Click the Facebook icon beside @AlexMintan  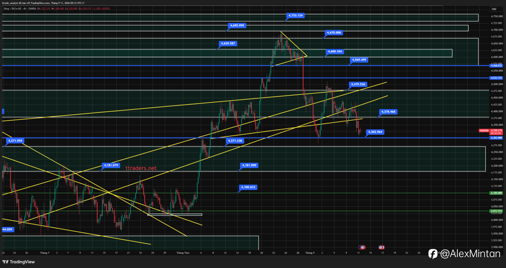(433, 254)
